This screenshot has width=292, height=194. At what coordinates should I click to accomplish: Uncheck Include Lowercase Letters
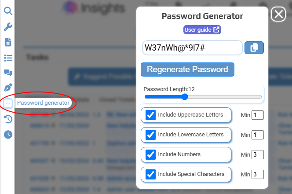pyautogui.click(x=150, y=135)
